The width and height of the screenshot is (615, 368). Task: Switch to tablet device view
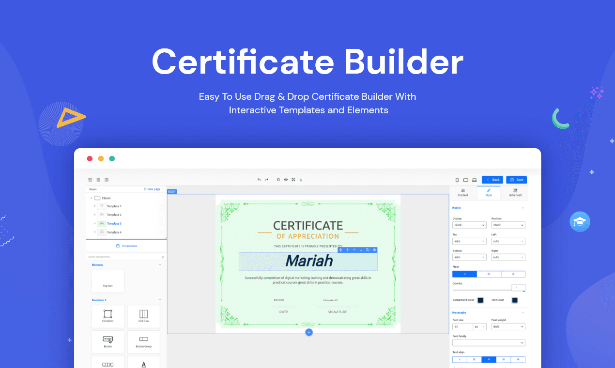coord(466,180)
